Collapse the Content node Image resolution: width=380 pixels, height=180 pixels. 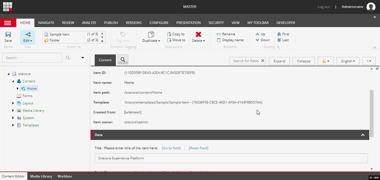[13, 81]
